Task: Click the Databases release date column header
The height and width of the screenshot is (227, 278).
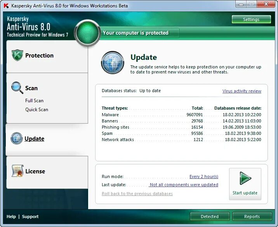Action: click(x=238, y=108)
